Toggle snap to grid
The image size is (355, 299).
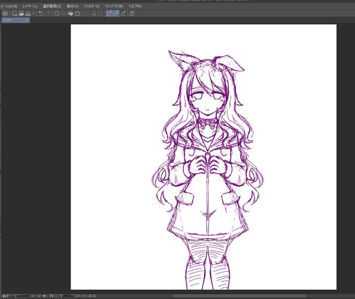click(x=123, y=14)
